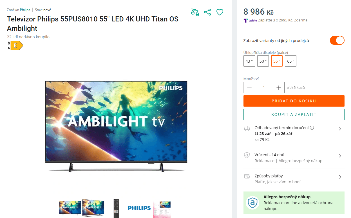Click the energy class E label
Viewport: 351px width, 218px height.
[15, 45]
